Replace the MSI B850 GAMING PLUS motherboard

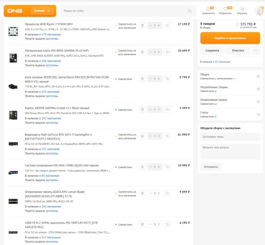point(167,52)
